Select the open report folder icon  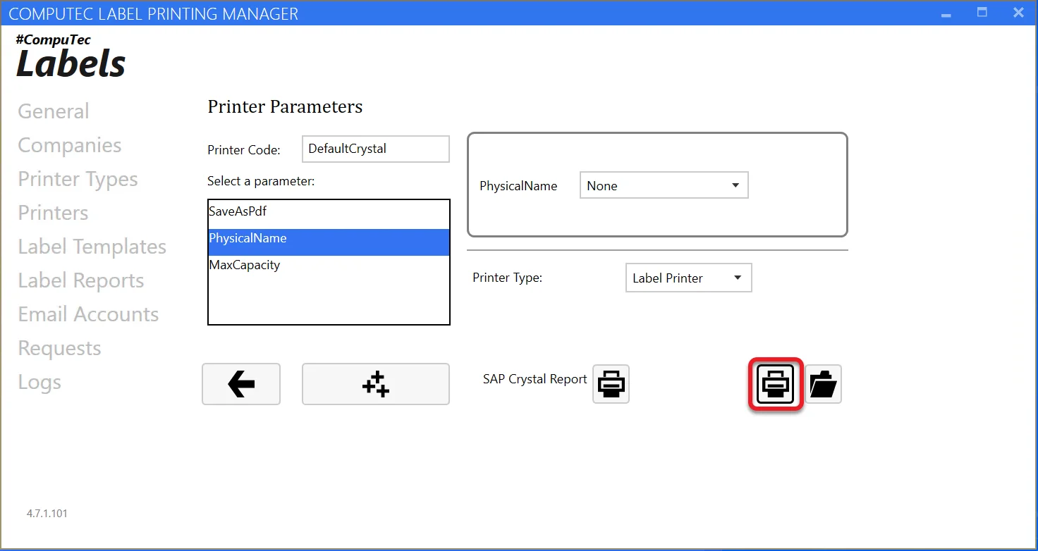(823, 384)
